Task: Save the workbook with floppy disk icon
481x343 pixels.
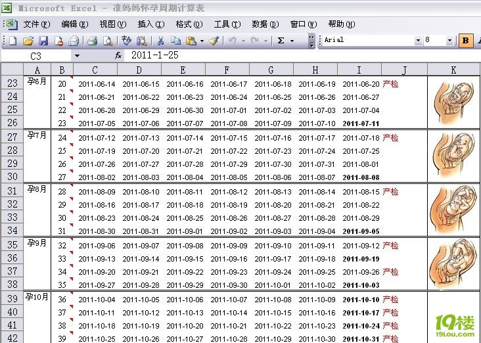Action: [43, 41]
